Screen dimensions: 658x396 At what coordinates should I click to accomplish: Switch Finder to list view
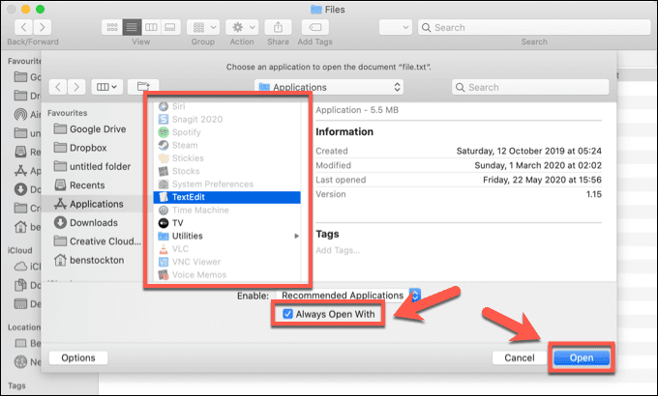coord(132,27)
